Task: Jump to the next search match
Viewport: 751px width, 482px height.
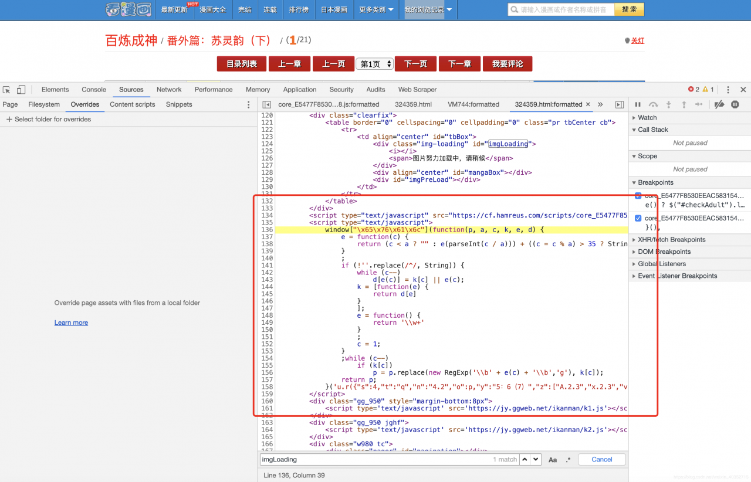Action: pos(536,460)
